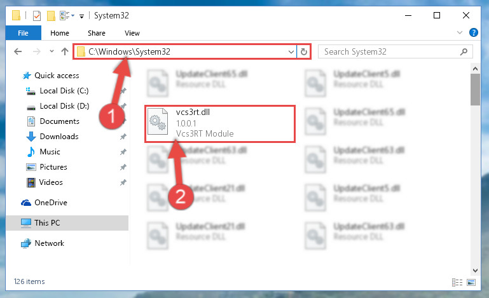Click the Properties checkmark icon in the title bar
The height and width of the screenshot is (298, 489).
tap(37, 16)
